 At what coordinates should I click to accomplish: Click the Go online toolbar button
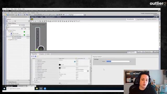click(45, 15)
